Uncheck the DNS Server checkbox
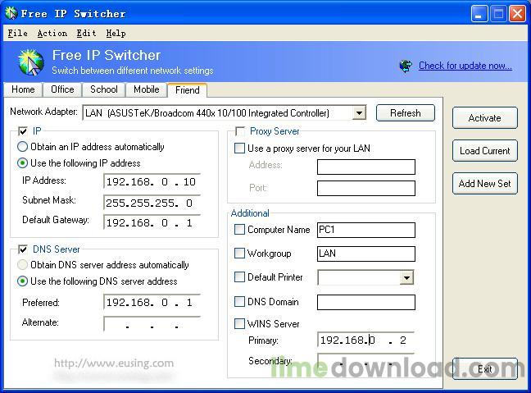 [x=23, y=249]
